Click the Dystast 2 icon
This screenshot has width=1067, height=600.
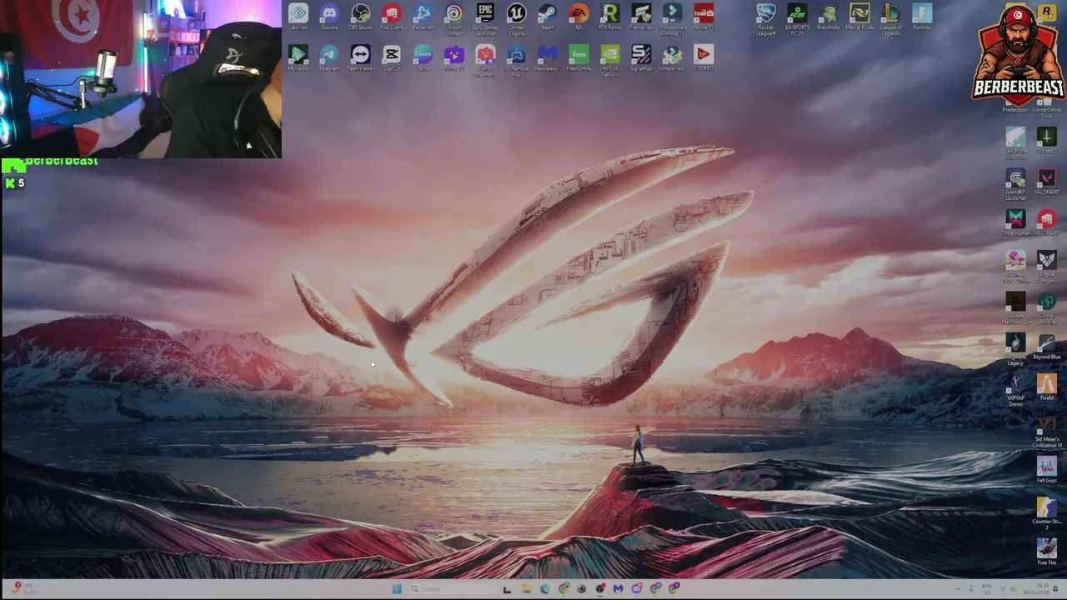[1046, 139]
